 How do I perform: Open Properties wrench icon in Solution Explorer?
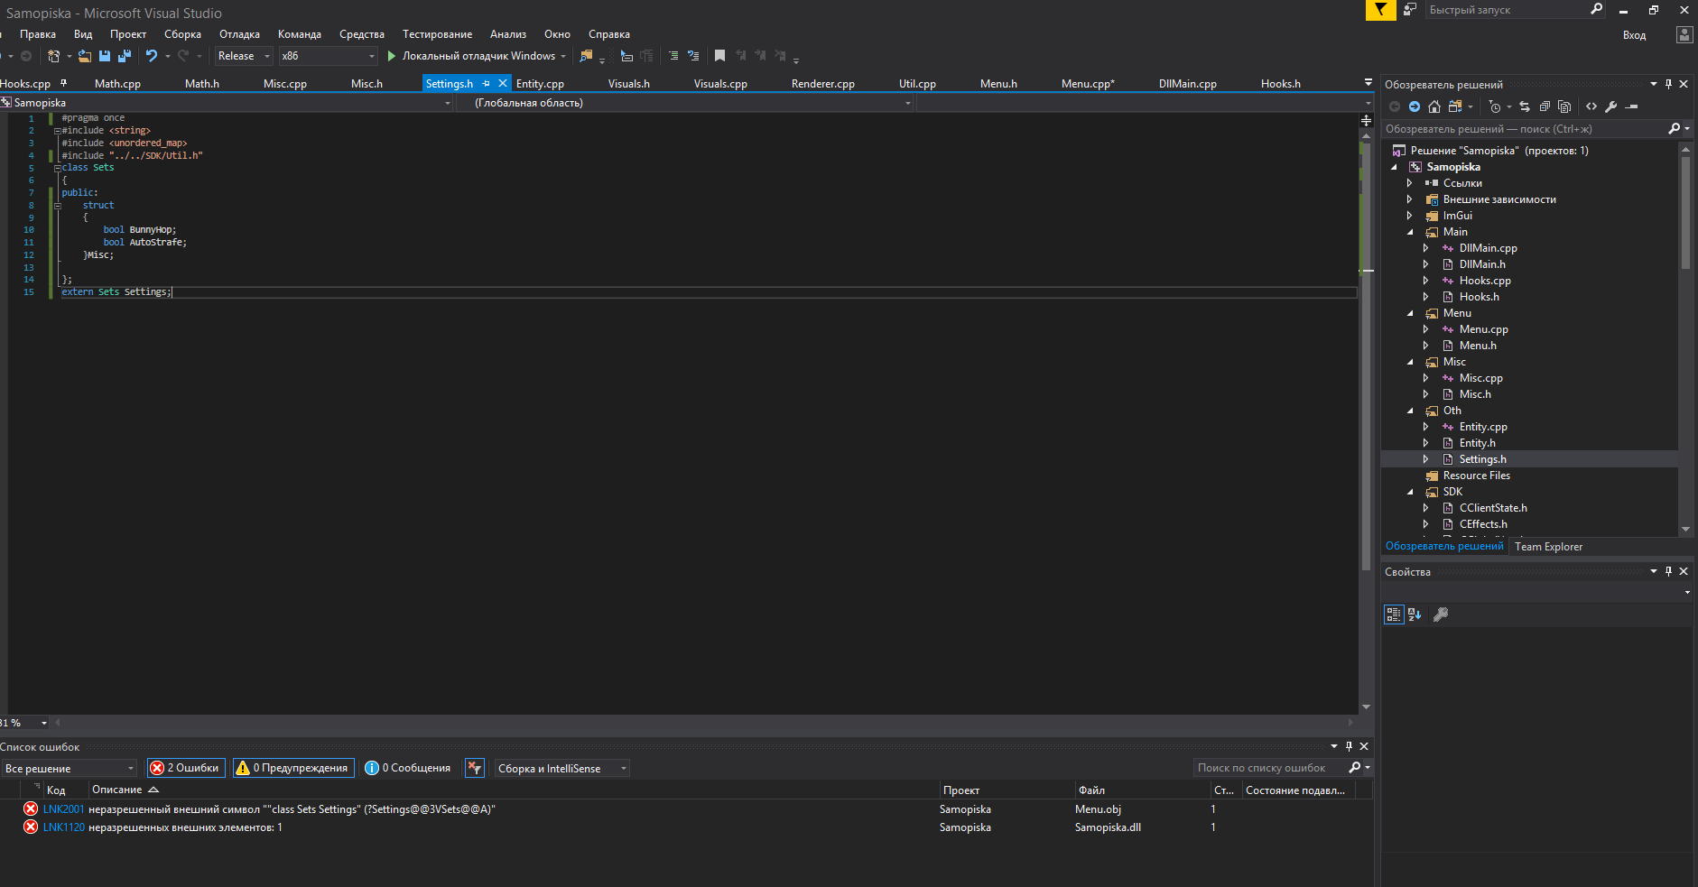coord(1611,106)
